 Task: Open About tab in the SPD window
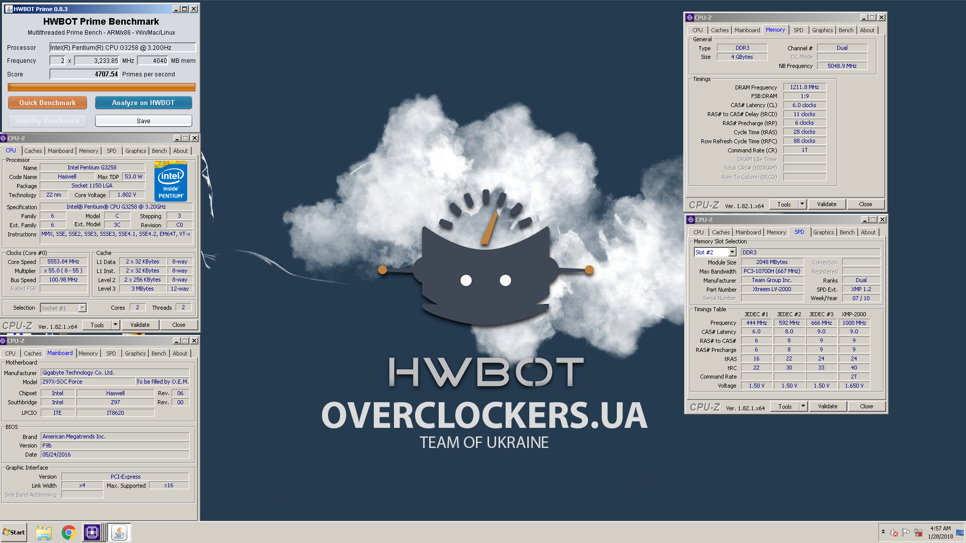pos(868,232)
